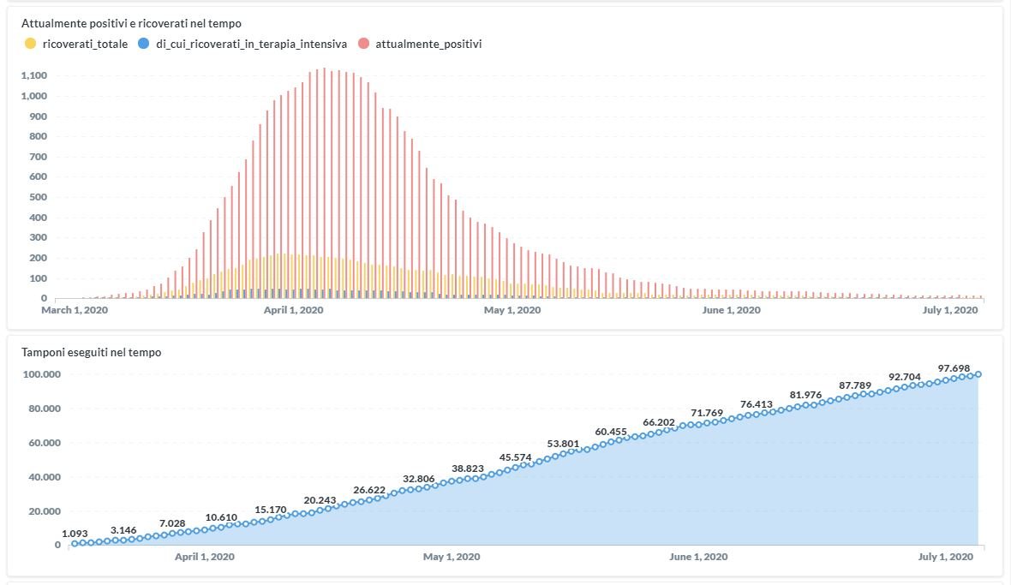Click the 53.801 data label
This screenshot has width=1011, height=585.
(x=563, y=444)
